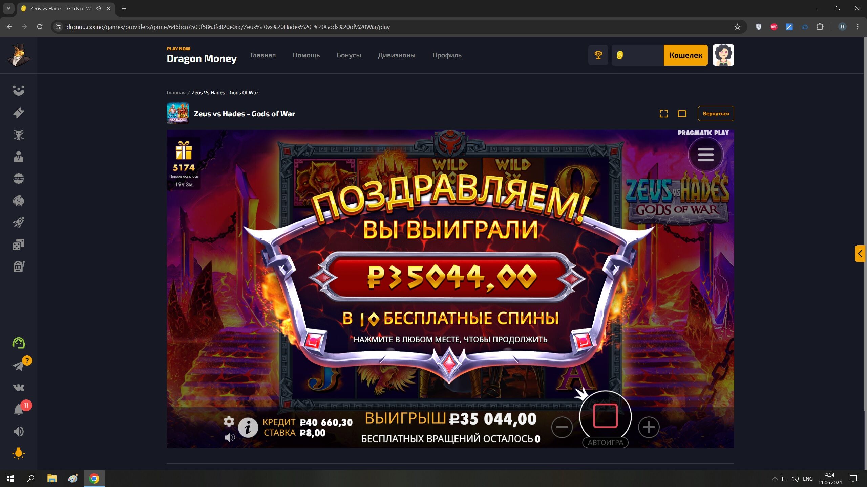Click the game info button

(248, 427)
